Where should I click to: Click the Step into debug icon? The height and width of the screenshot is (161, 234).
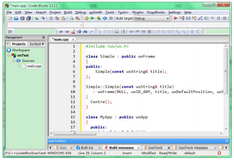[194, 18]
